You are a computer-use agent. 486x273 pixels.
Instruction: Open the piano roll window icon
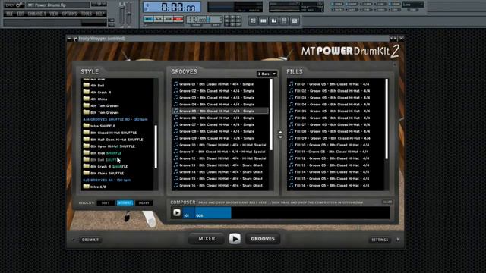274,20
